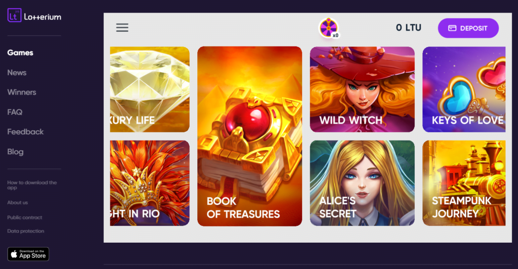Open the Data protection link
Screen dimensions: 518x269
pos(26,231)
